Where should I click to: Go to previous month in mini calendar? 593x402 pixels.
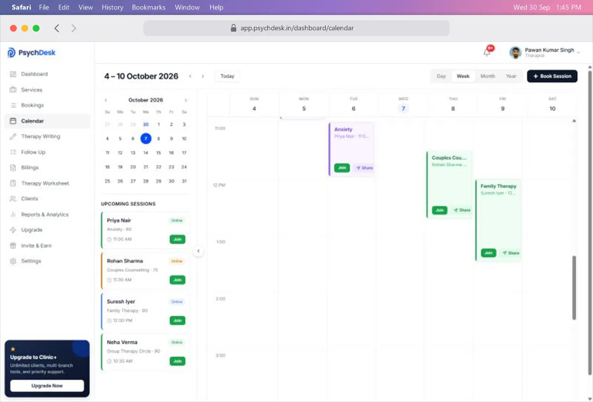(106, 100)
